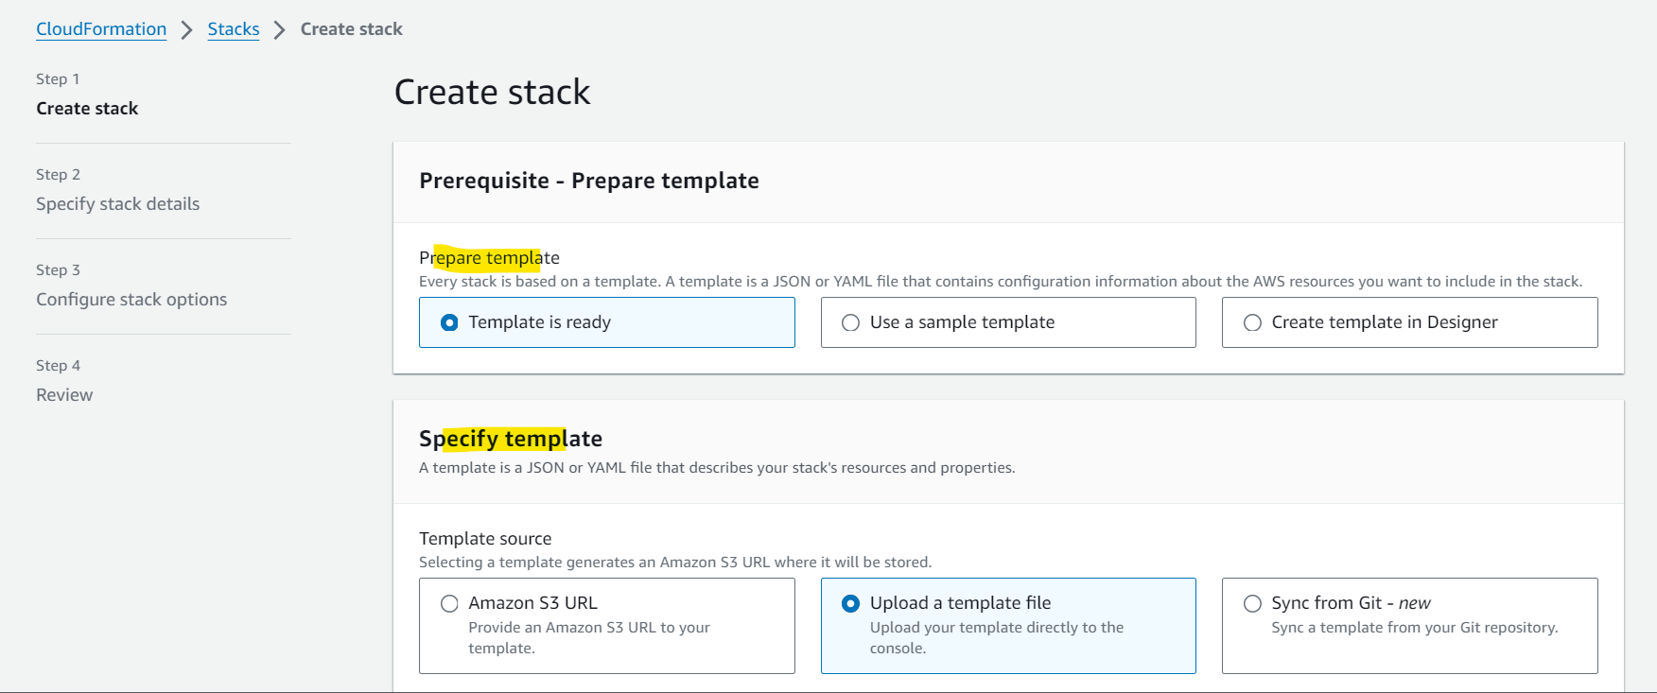Click the Create stack page heading
The height and width of the screenshot is (693, 1657).
click(492, 93)
